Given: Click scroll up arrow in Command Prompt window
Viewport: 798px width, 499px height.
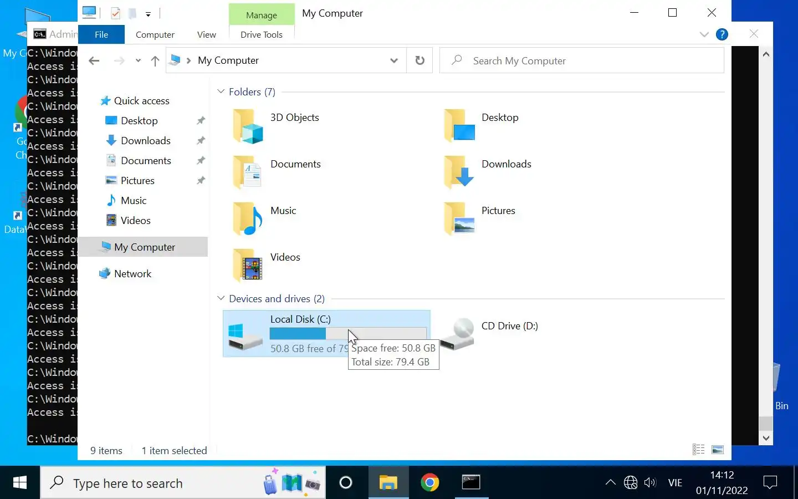Looking at the screenshot, I should pyautogui.click(x=766, y=54).
